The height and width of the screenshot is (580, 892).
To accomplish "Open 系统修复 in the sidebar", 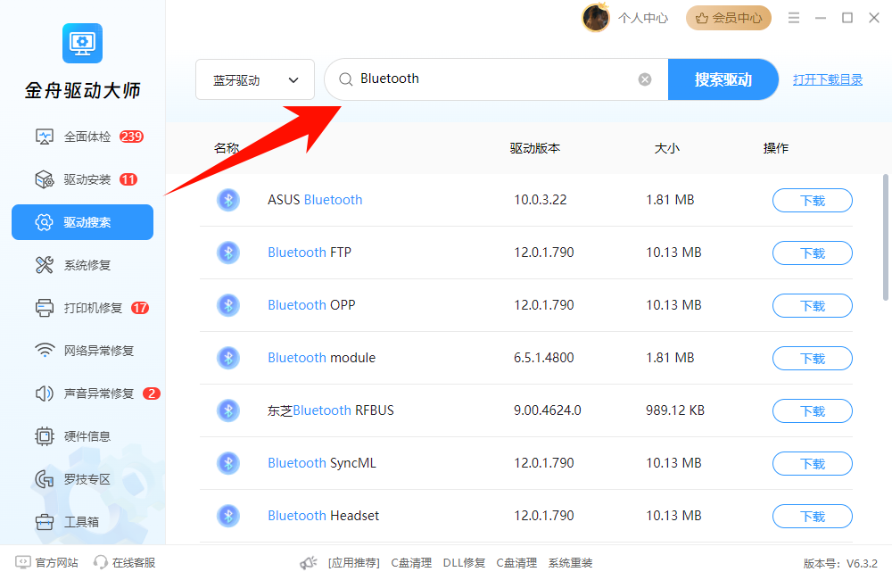I will tap(82, 265).
